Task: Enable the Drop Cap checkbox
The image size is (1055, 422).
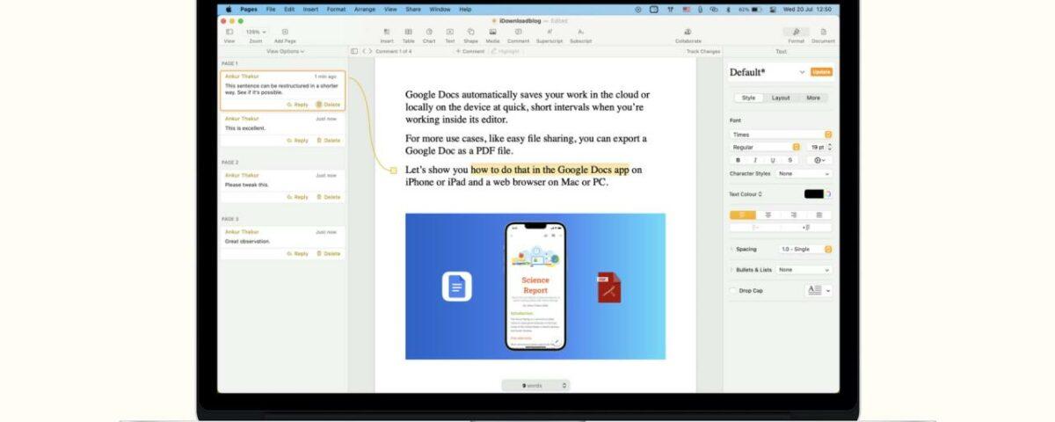Action: pos(733,290)
